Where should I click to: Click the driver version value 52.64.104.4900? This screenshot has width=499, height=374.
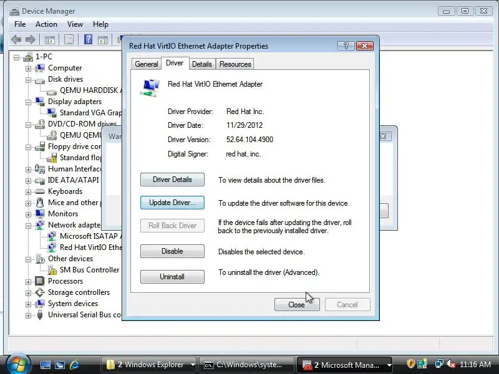250,140
